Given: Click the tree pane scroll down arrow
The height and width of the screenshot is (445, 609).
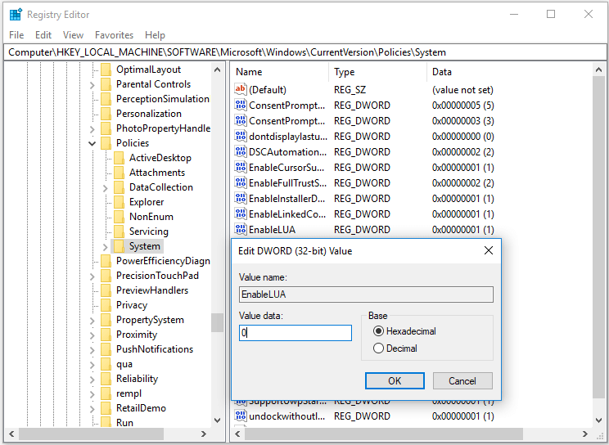Looking at the screenshot, I should coord(217,420).
